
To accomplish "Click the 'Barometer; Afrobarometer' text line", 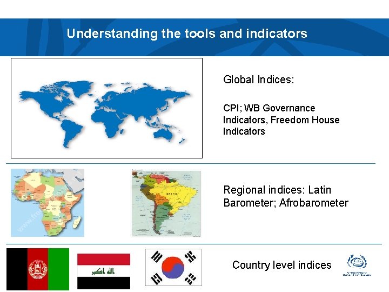I will 286,203.
